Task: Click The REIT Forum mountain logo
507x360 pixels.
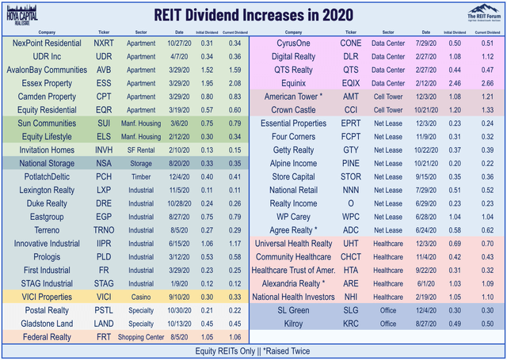Action: [x=484, y=13]
